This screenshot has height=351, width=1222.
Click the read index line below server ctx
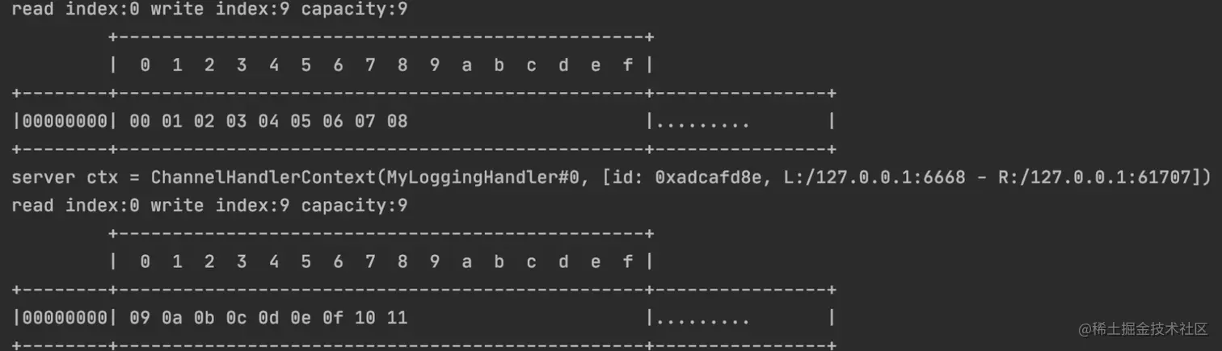click(x=209, y=206)
